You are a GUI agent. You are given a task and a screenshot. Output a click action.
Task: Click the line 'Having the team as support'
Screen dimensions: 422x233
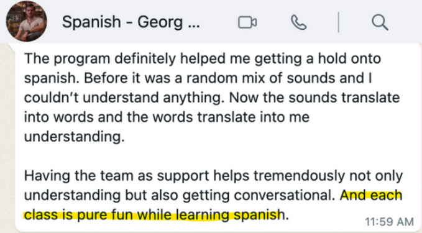pyautogui.click(x=213, y=176)
